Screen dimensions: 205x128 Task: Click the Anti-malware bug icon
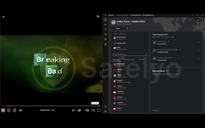pos(155,42)
